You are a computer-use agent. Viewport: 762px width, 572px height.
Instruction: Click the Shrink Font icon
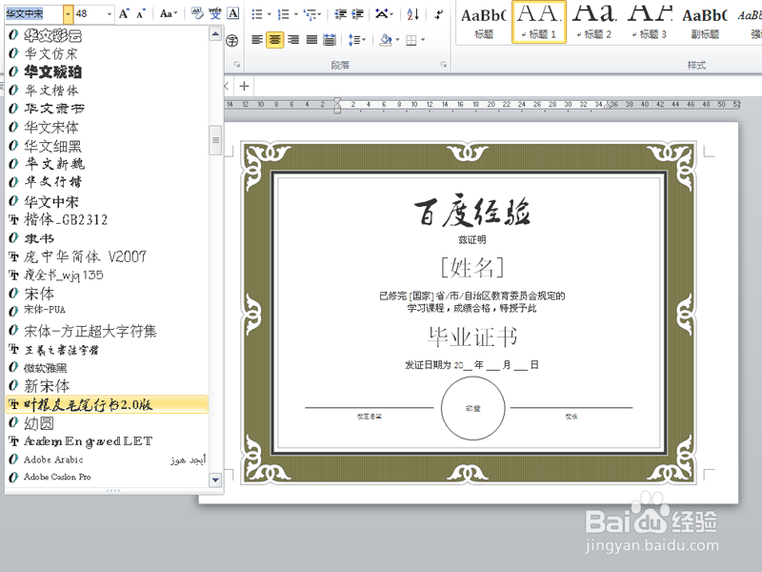tap(141, 13)
